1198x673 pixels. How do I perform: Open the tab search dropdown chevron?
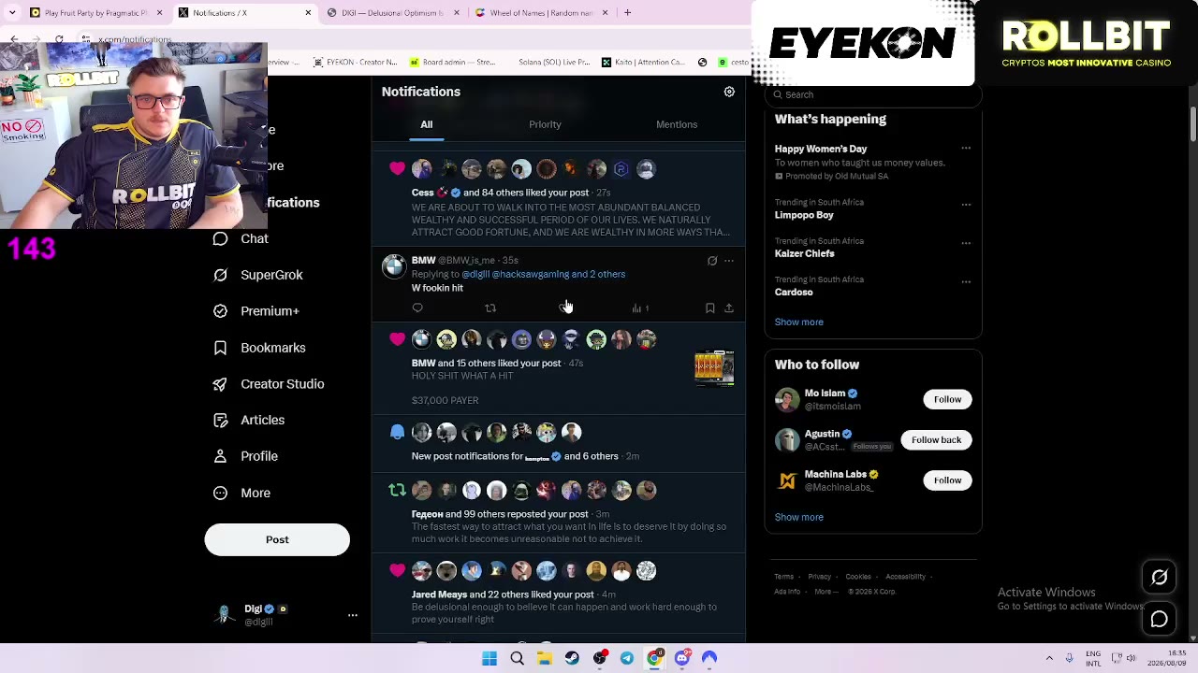[x=12, y=13]
